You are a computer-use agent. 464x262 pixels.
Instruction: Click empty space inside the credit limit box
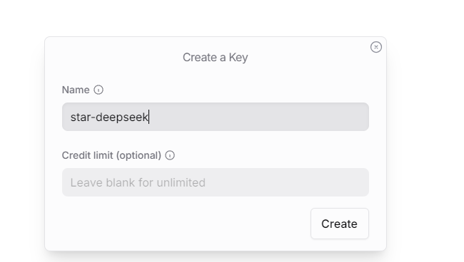tap(287, 182)
